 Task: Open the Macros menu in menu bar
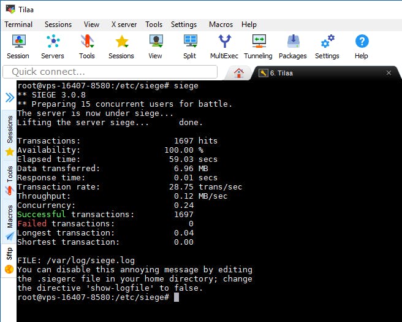[221, 25]
